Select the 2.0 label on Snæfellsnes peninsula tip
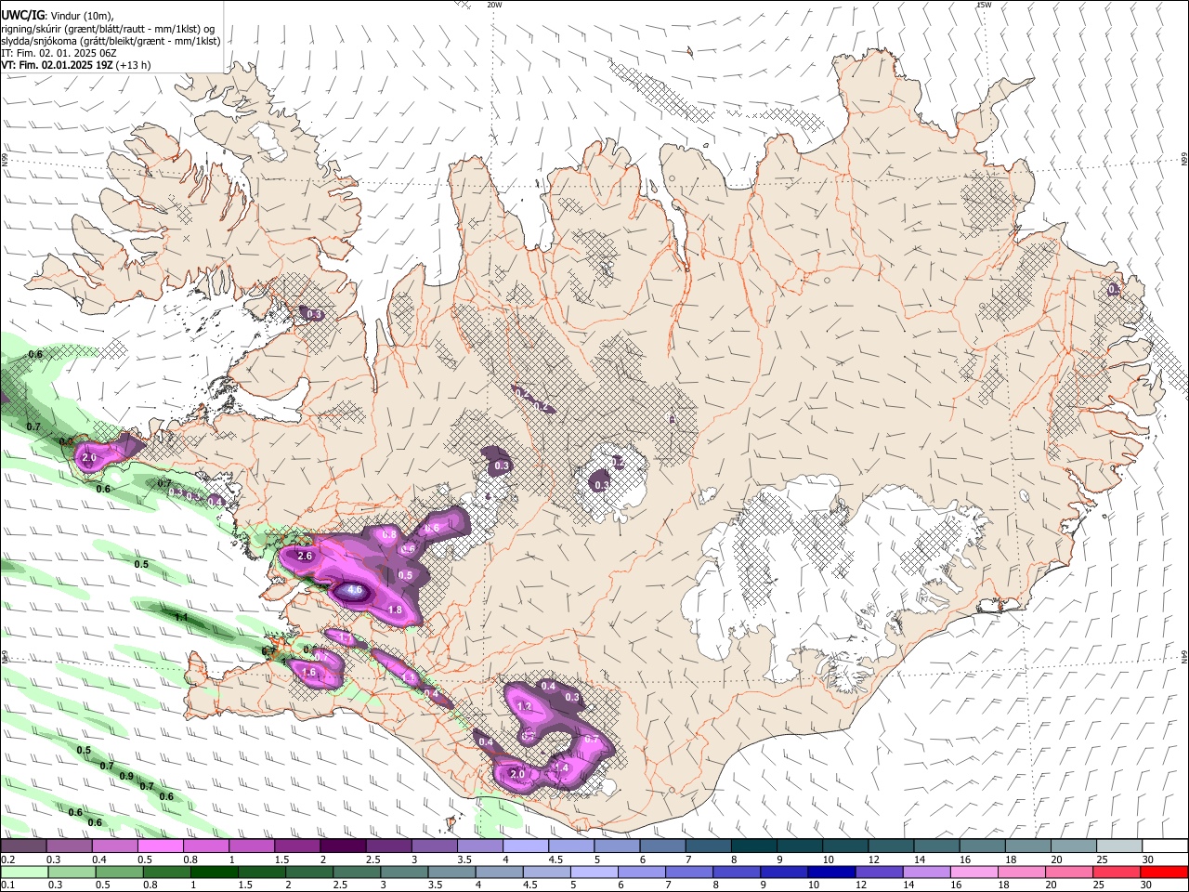Viewport: 1189px width, 892px height. (89, 458)
